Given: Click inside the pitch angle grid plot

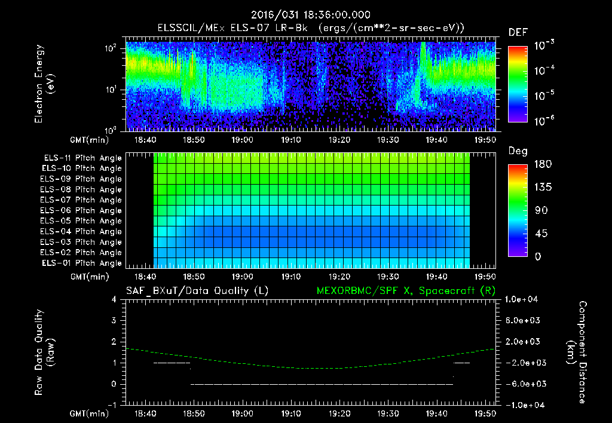Looking at the screenshot, I should click(311, 210).
